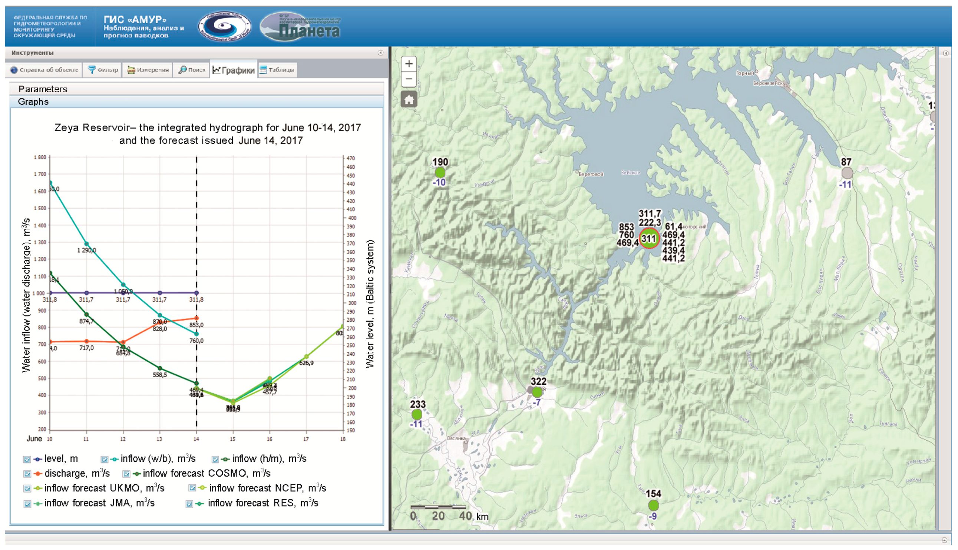Open the Справка об объекте tab

pyautogui.click(x=44, y=70)
